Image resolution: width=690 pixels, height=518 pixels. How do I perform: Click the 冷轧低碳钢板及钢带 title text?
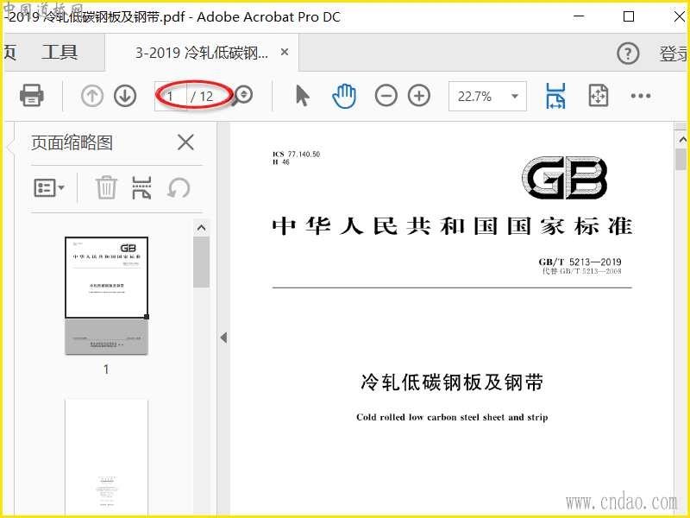coord(452,382)
